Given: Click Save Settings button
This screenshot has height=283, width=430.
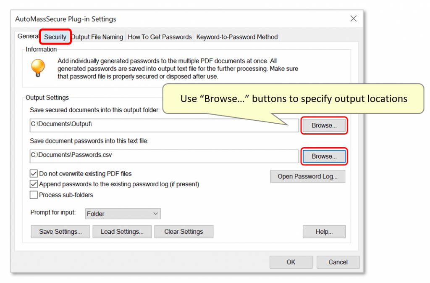Looking at the screenshot, I should pyautogui.click(x=60, y=232).
